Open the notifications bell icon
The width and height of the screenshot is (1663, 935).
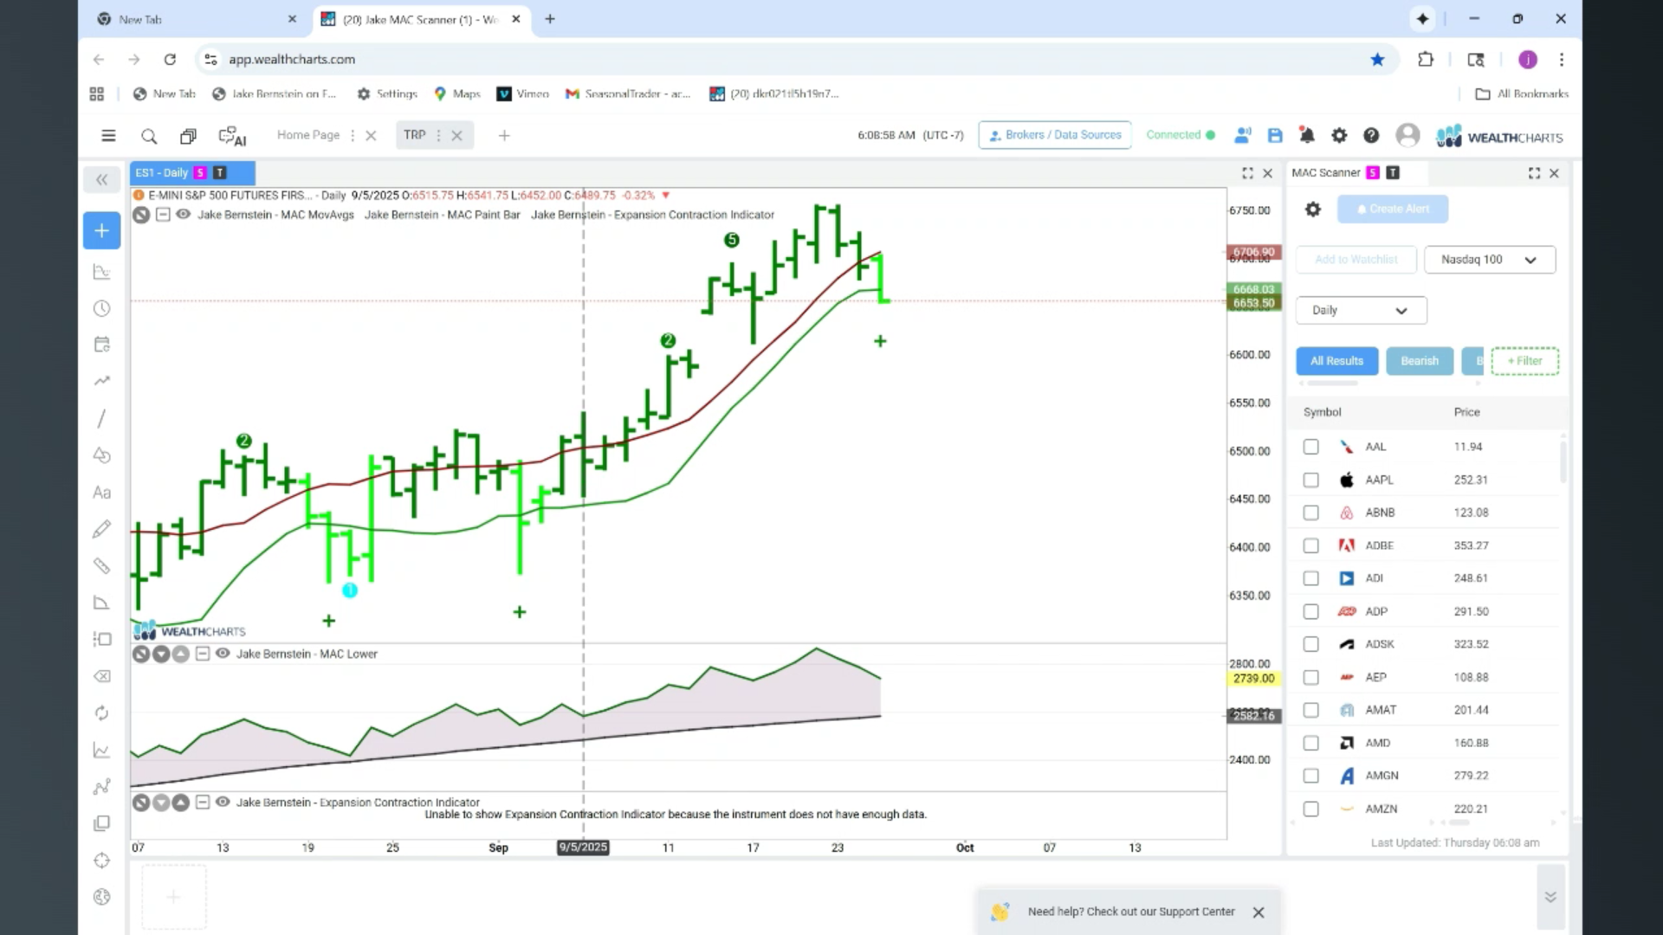pos(1307,135)
